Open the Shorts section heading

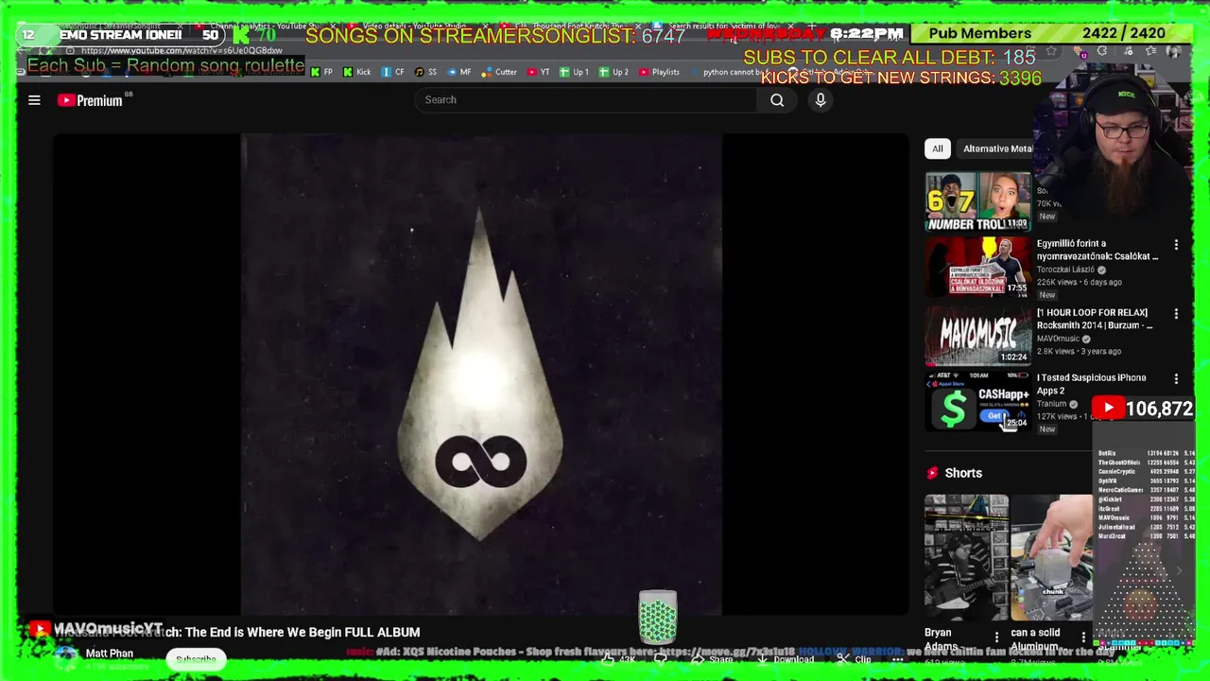(963, 473)
